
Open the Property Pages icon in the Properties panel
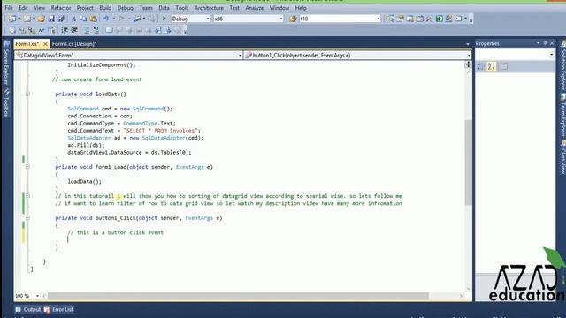coord(504,66)
